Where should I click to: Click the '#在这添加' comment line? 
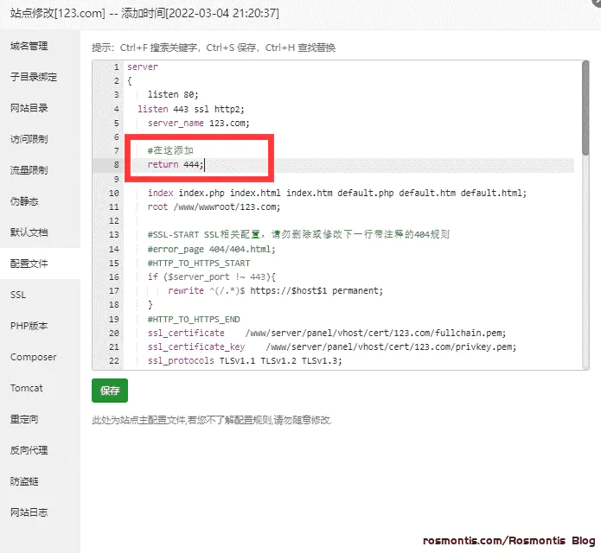170,150
